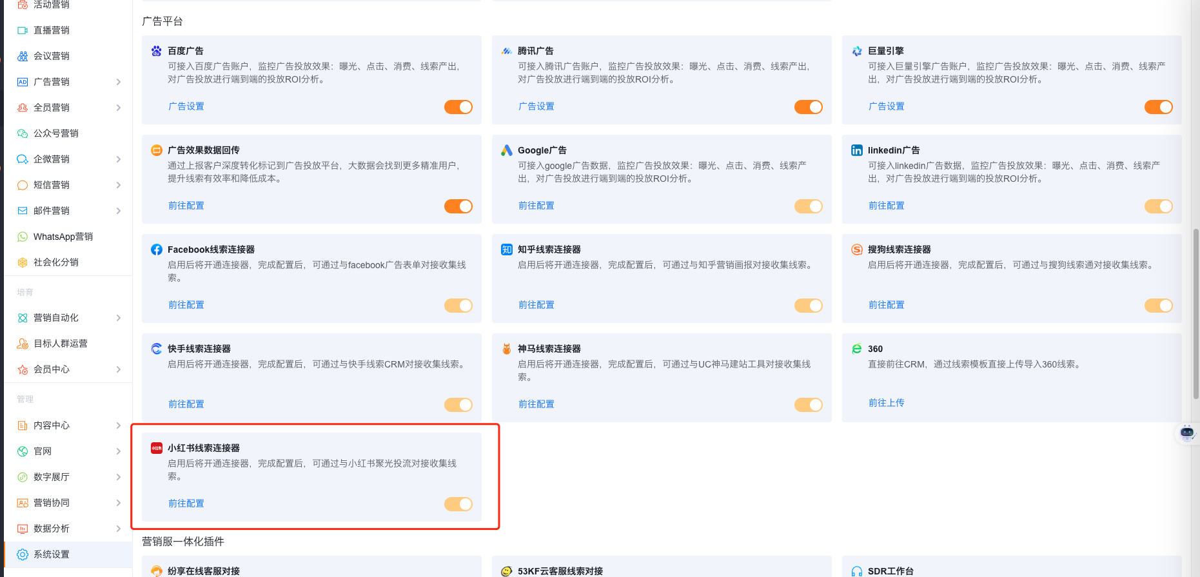Toggle the 百度广告 switch

458,107
